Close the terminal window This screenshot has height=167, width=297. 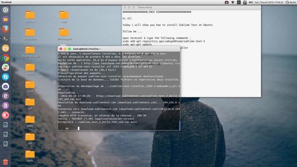pos(61,49)
